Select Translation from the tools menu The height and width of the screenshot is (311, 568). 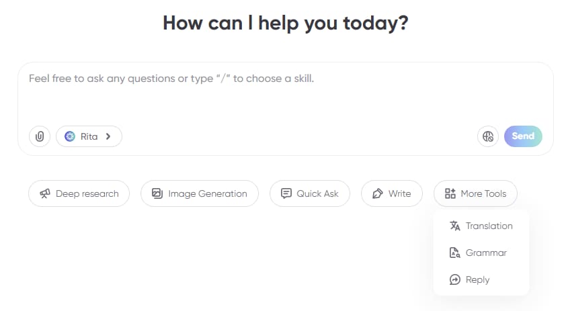489,226
